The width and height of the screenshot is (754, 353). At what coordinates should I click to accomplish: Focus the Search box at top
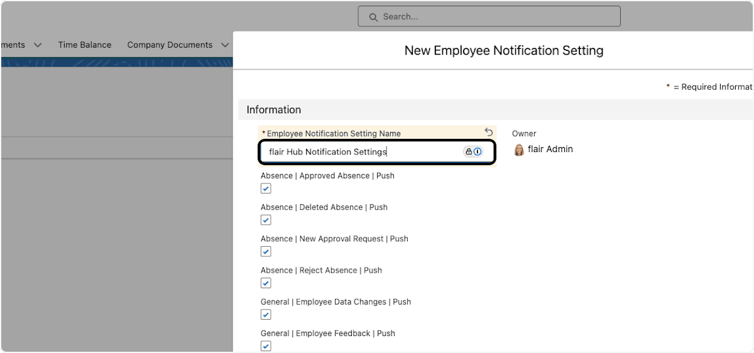pyautogui.click(x=489, y=17)
